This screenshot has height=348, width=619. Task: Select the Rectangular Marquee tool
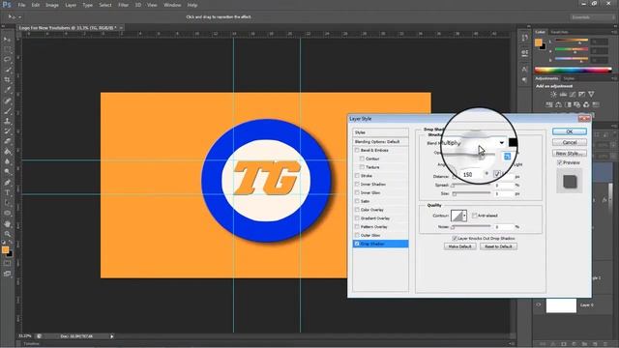[7, 50]
